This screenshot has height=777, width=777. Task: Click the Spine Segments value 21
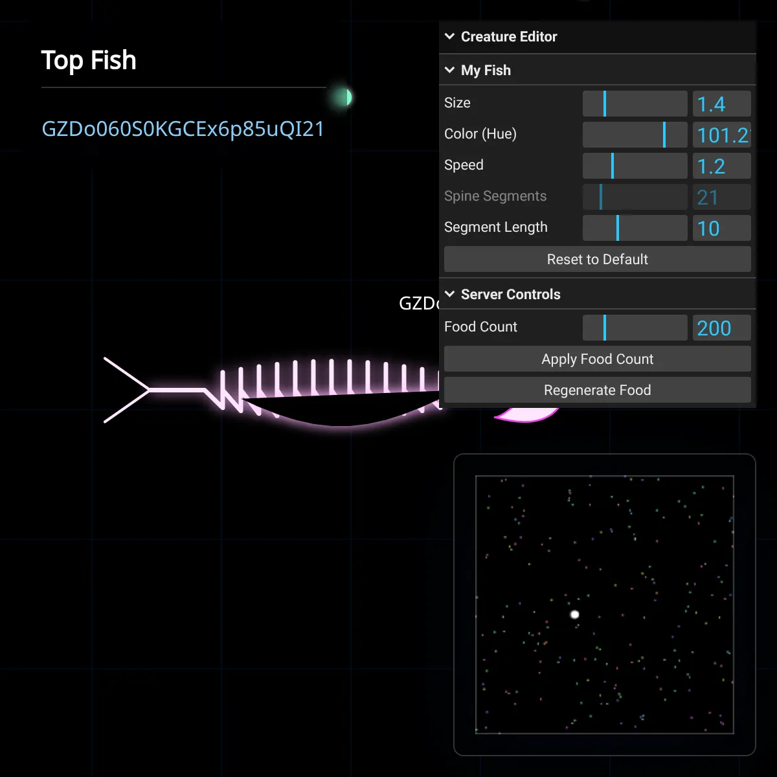point(722,197)
